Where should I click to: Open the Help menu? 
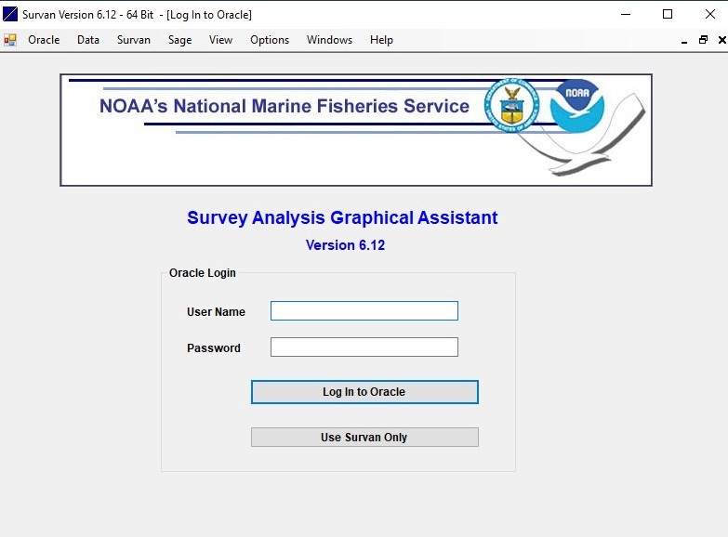pyautogui.click(x=381, y=40)
